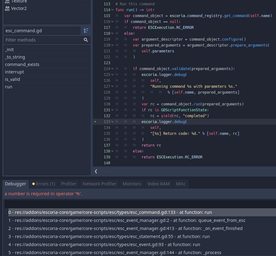Select stack frame 5 _process
Screen dimensions: 276x256
click(x=142, y=253)
